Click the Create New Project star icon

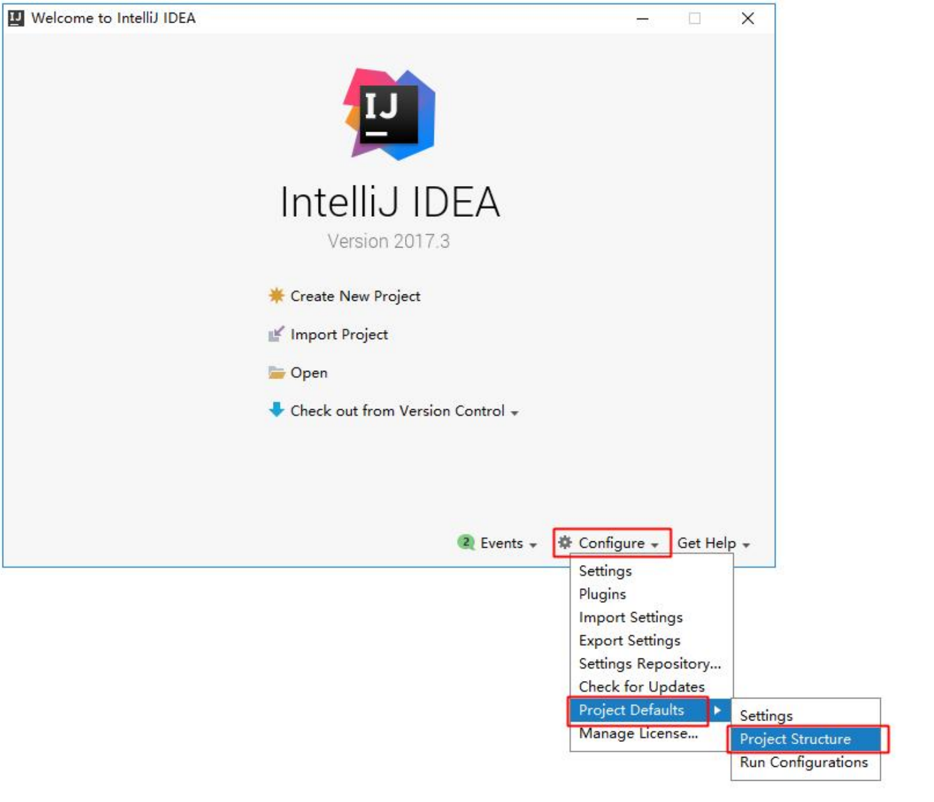coord(276,295)
